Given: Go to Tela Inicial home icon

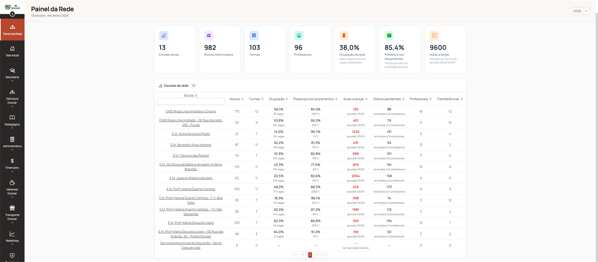Looking at the screenshot, I should [x=12, y=49].
